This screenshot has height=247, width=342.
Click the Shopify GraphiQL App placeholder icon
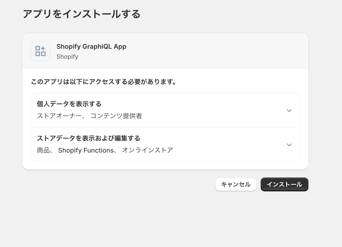click(41, 51)
